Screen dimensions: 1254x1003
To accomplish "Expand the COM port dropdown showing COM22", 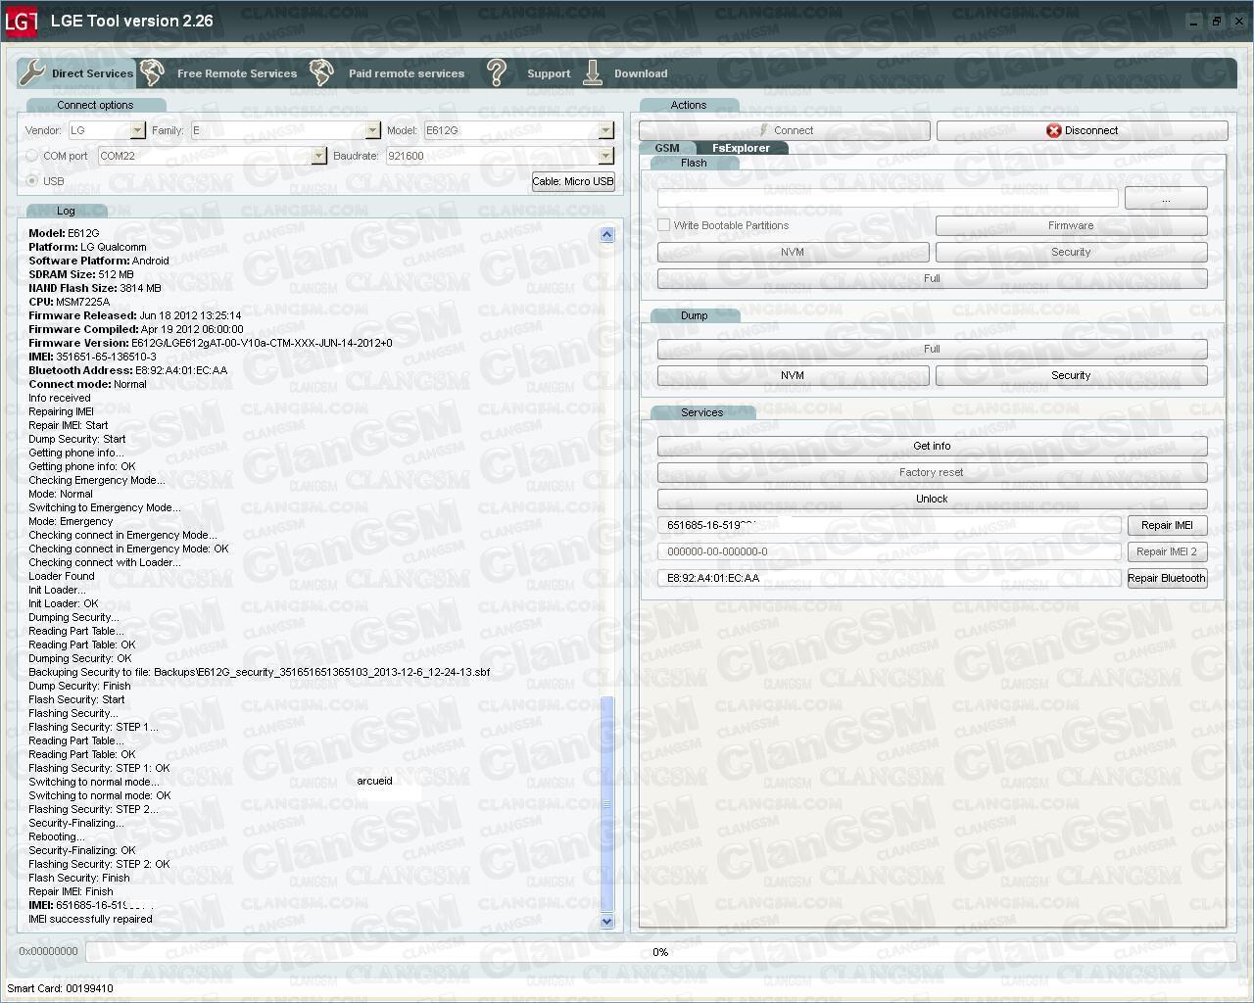I will click(x=318, y=156).
